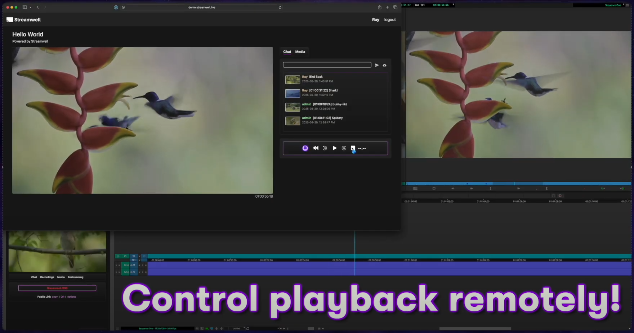Select the purple screen icon in the playback bar
This screenshot has height=333, width=634.
pos(305,148)
